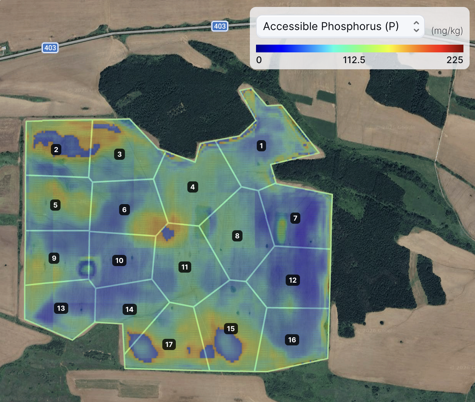The height and width of the screenshot is (402, 475).
Task: Select zone marker 7
Action: click(295, 218)
